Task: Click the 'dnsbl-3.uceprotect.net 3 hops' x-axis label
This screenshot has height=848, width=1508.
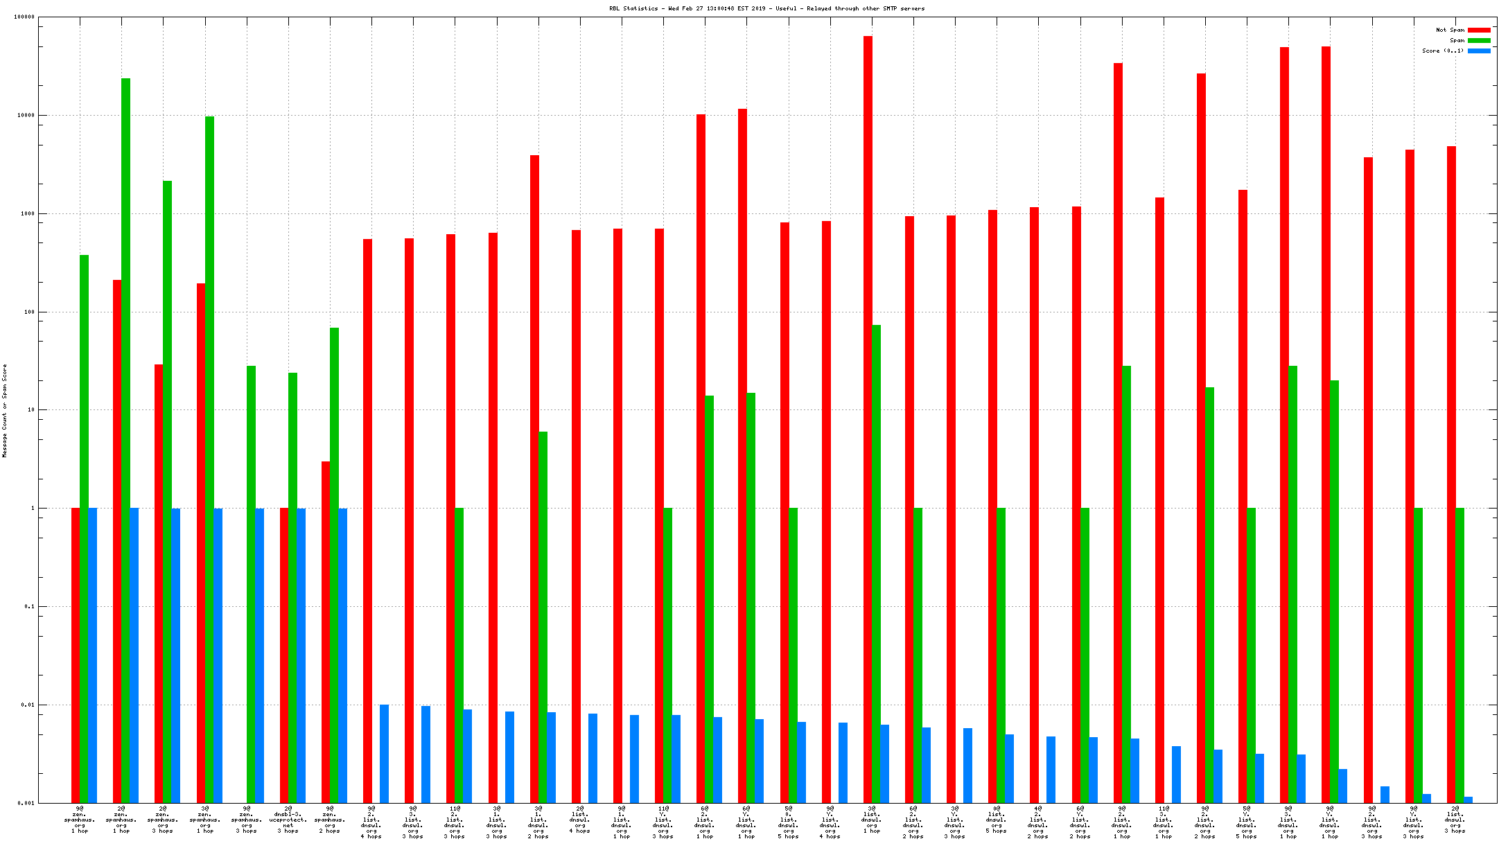Action: tap(288, 820)
